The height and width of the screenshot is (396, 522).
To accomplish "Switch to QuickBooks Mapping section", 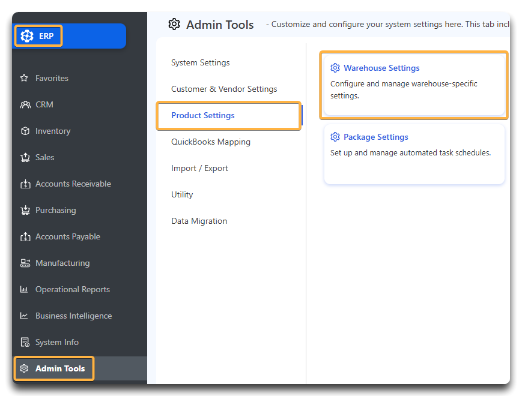I will click(x=211, y=142).
